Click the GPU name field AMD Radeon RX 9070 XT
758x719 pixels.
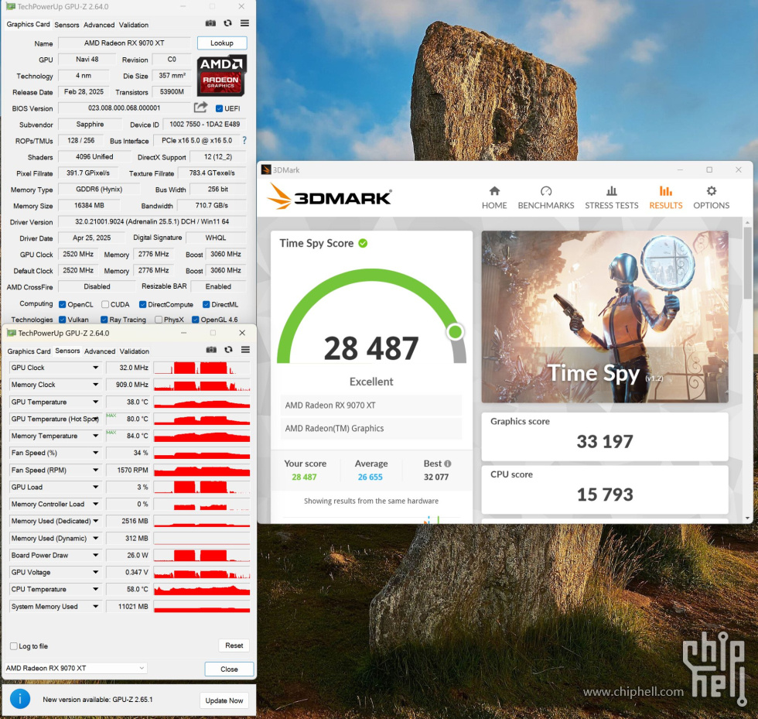point(125,43)
